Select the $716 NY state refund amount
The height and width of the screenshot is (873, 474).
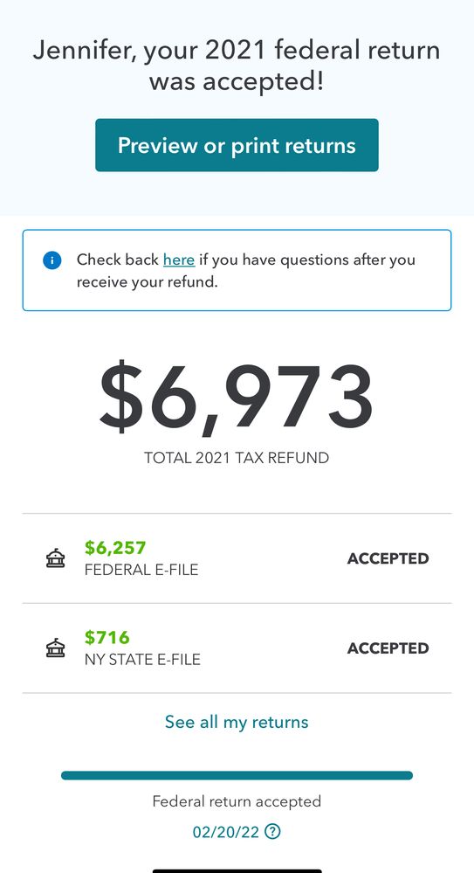pos(106,637)
